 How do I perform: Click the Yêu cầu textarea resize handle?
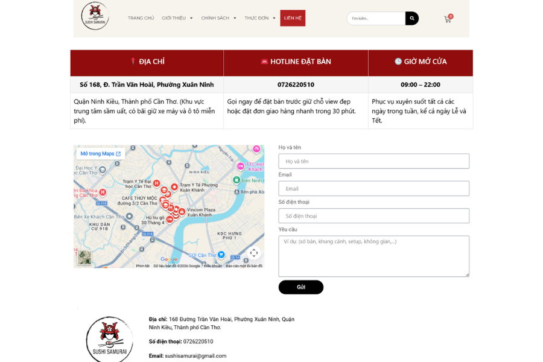click(467, 275)
